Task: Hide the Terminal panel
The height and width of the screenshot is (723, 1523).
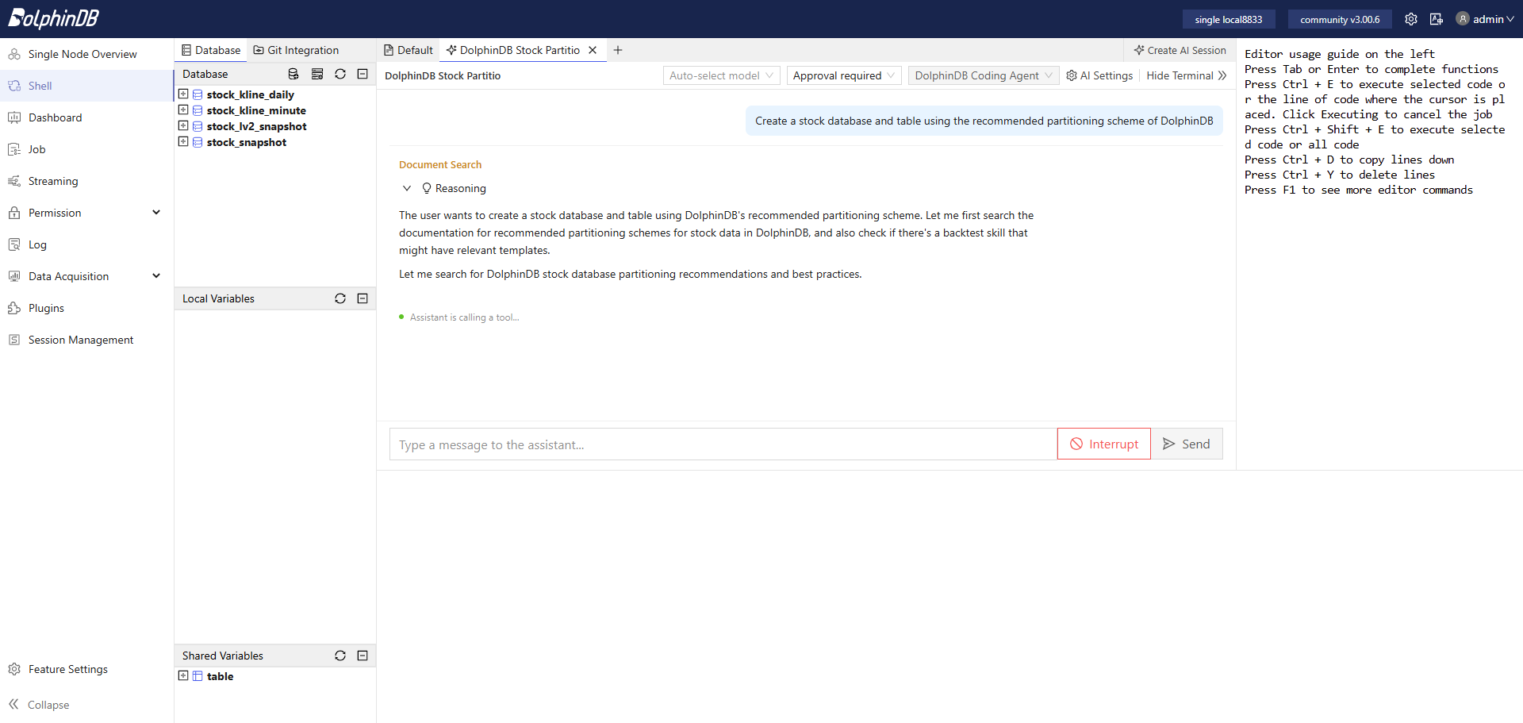Action: pyautogui.click(x=1187, y=75)
